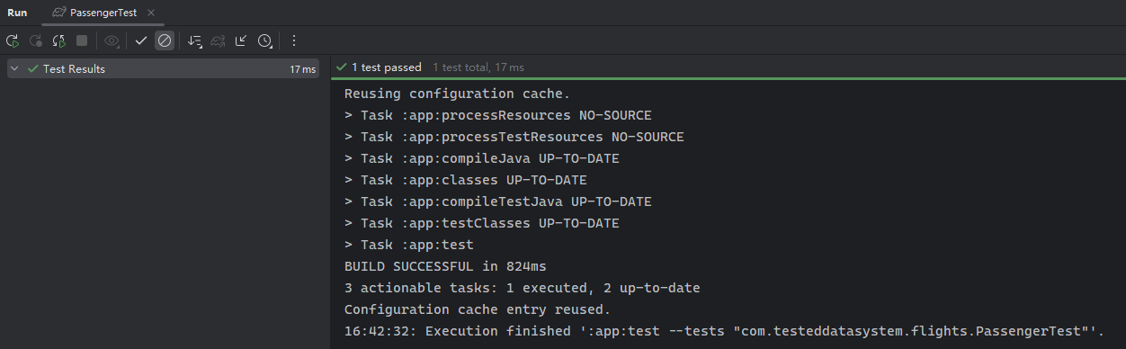Click green check icon beside '1 test passed'

tap(341, 67)
